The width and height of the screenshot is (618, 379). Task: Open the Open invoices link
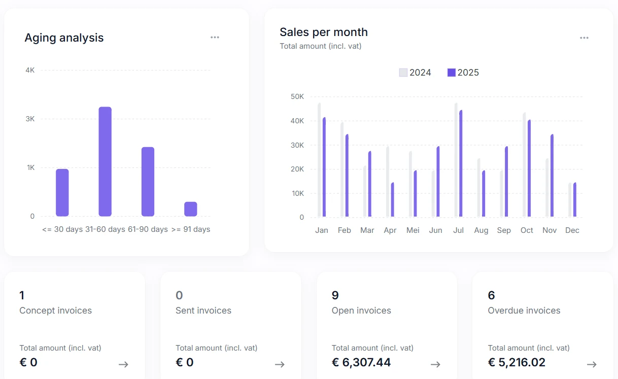[361, 311]
